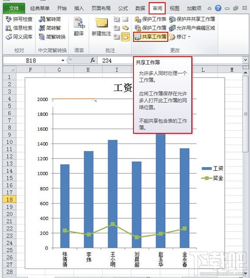
Task: Convert text with 简转繁
Action: point(50,28)
